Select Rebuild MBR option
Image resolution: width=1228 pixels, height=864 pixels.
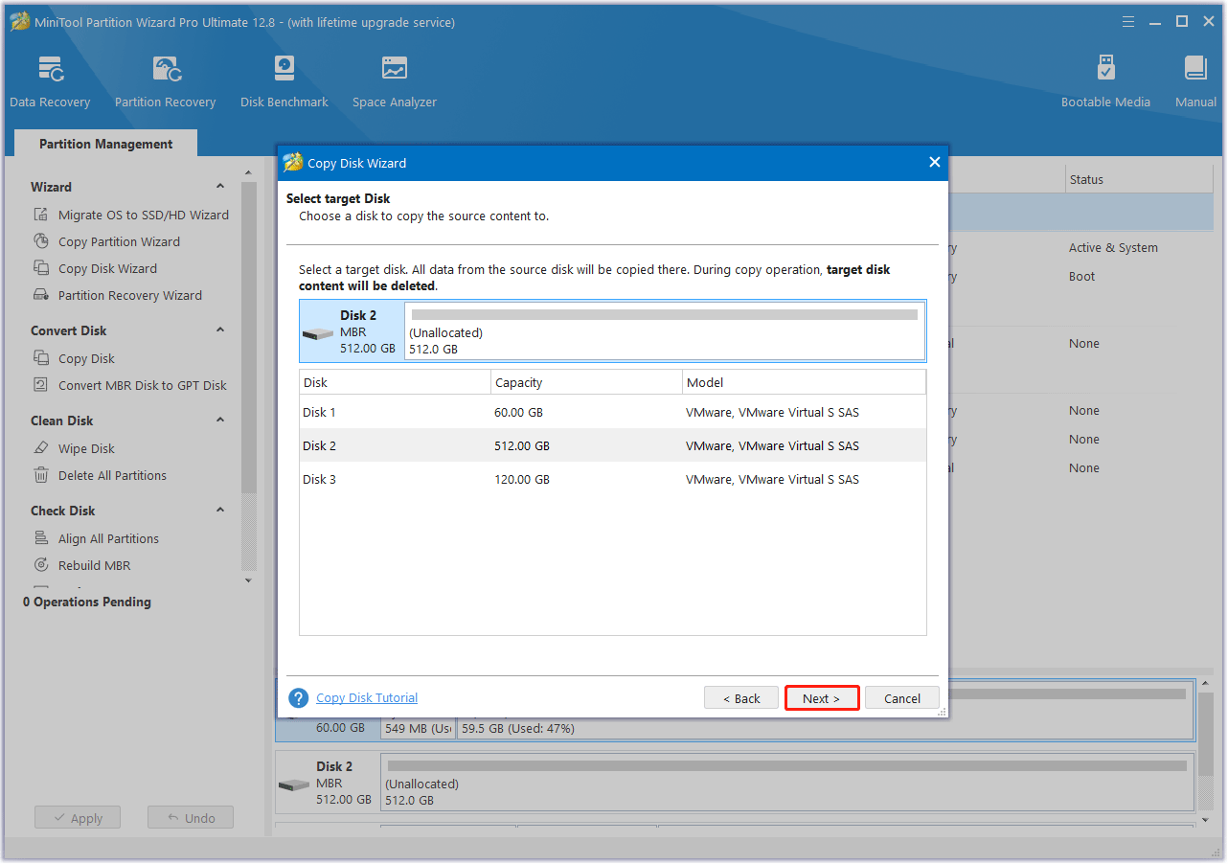[x=94, y=565]
